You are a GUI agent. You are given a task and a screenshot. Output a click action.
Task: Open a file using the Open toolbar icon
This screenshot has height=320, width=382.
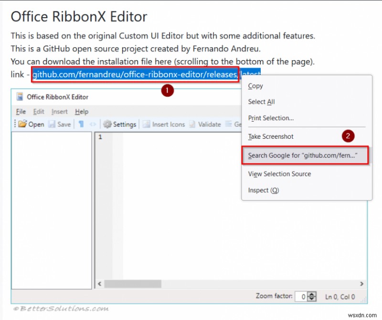pyautogui.click(x=28, y=124)
